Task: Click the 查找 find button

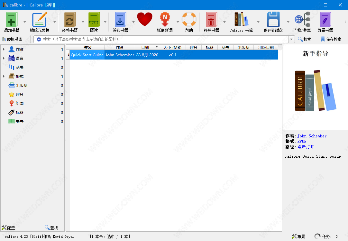Action: pos(51,228)
